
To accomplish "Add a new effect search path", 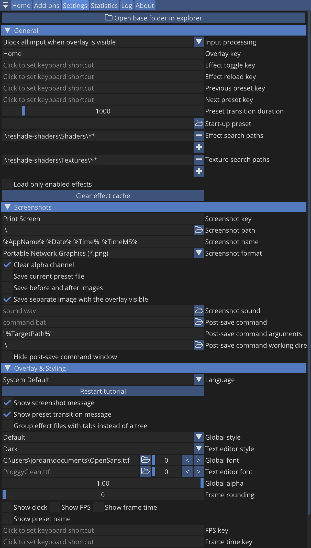I will (x=199, y=147).
